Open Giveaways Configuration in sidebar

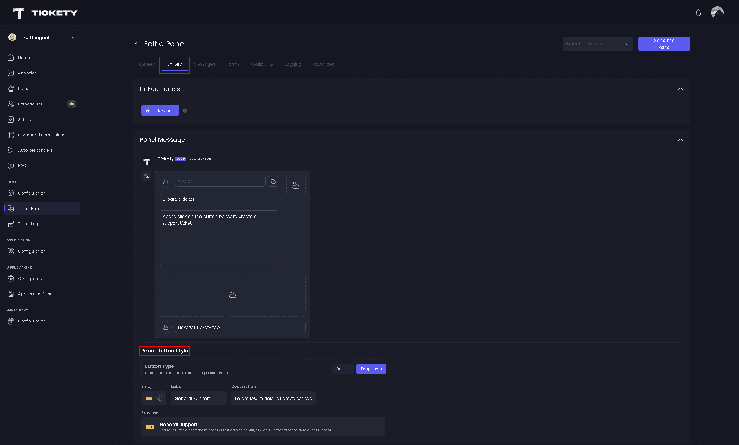point(42,321)
